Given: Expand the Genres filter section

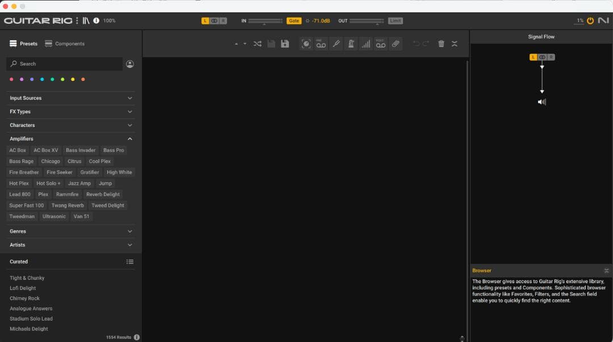Looking at the screenshot, I should pyautogui.click(x=71, y=231).
